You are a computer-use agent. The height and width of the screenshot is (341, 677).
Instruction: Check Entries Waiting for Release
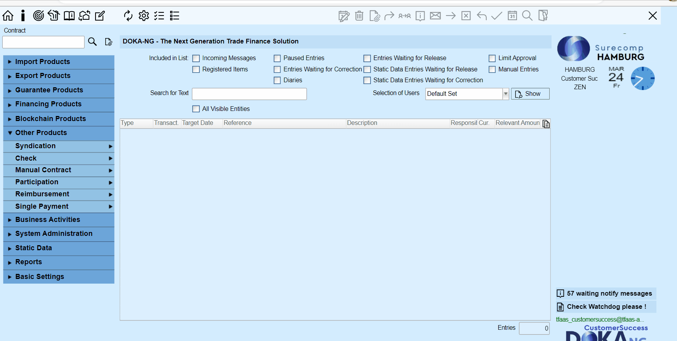point(367,58)
